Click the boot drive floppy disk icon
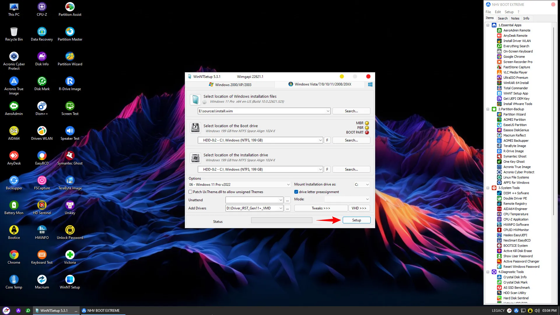Viewport: 560px width, 315px height. coord(195,127)
